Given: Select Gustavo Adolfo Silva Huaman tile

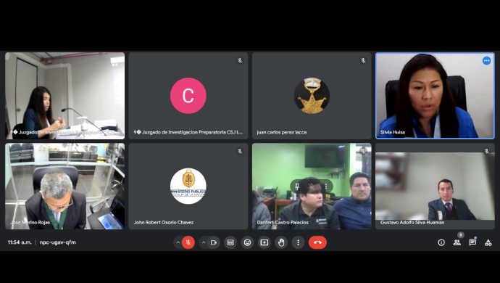Looking at the screenshot, I should coord(435,186).
